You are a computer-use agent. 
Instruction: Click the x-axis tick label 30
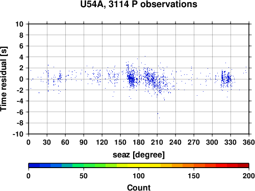[x=47, y=142]
